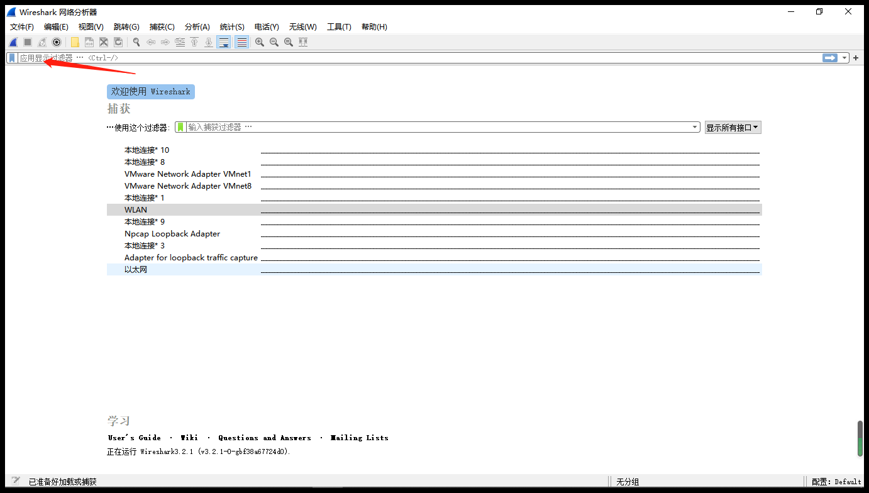Open the 跳转(G) menu
Image resolution: width=869 pixels, height=493 pixels.
tap(126, 27)
